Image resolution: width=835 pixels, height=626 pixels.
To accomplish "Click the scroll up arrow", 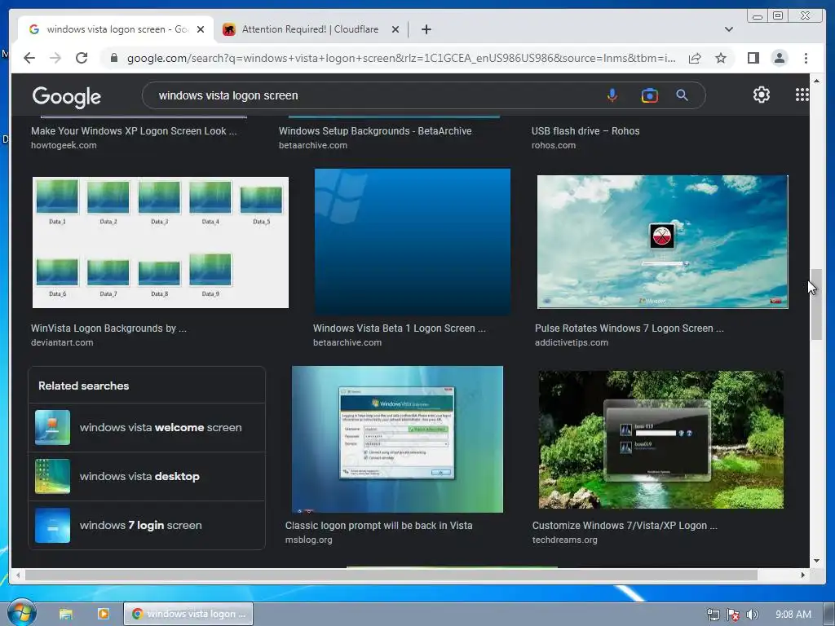I will (816, 81).
